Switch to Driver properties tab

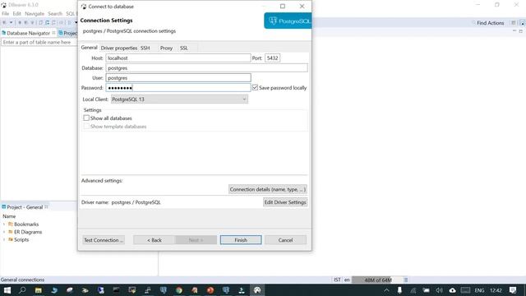[118, 48]
